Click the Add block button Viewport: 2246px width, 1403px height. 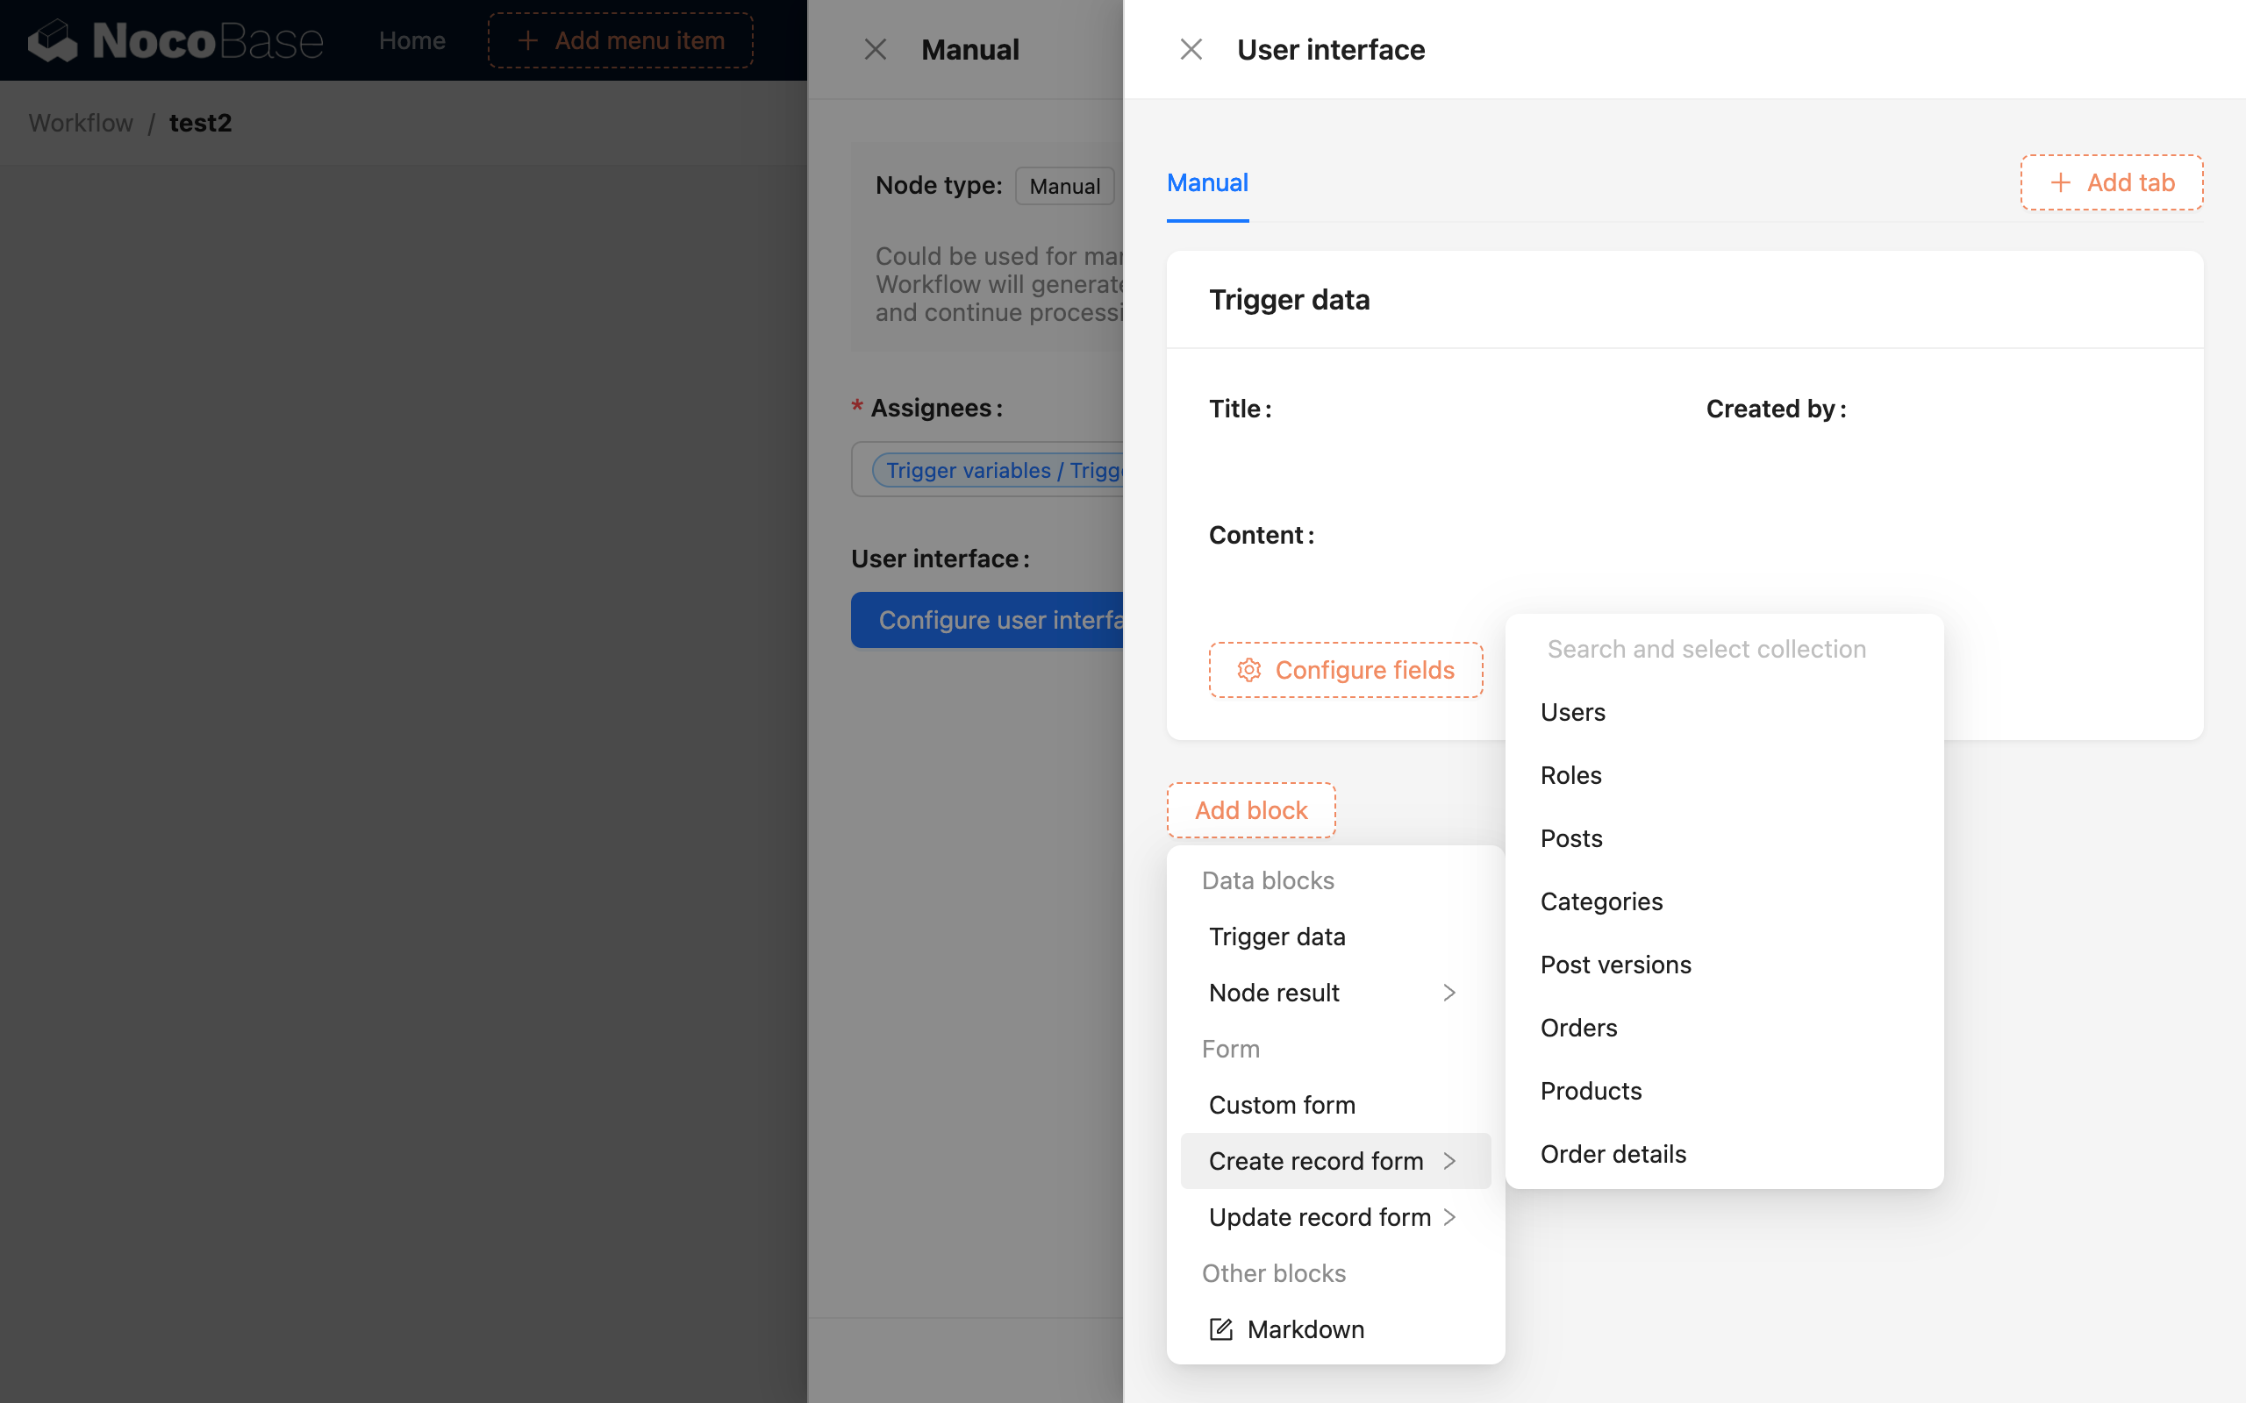coord(1250,809)
